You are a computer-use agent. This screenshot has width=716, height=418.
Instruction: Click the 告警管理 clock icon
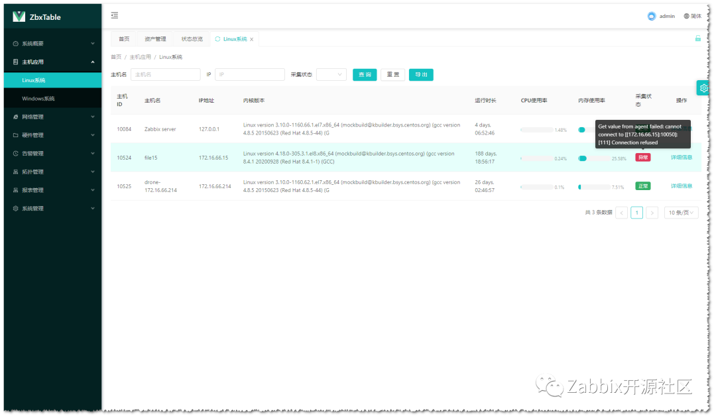click(x=15, y=153)
